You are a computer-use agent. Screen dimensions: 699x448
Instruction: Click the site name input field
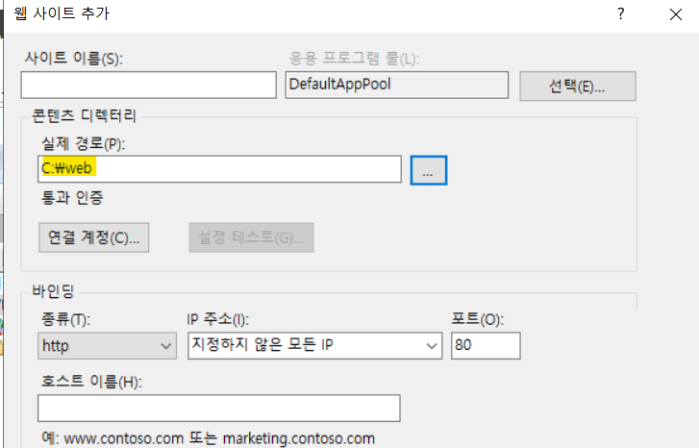pyautogui.click(x=148, y=85)
